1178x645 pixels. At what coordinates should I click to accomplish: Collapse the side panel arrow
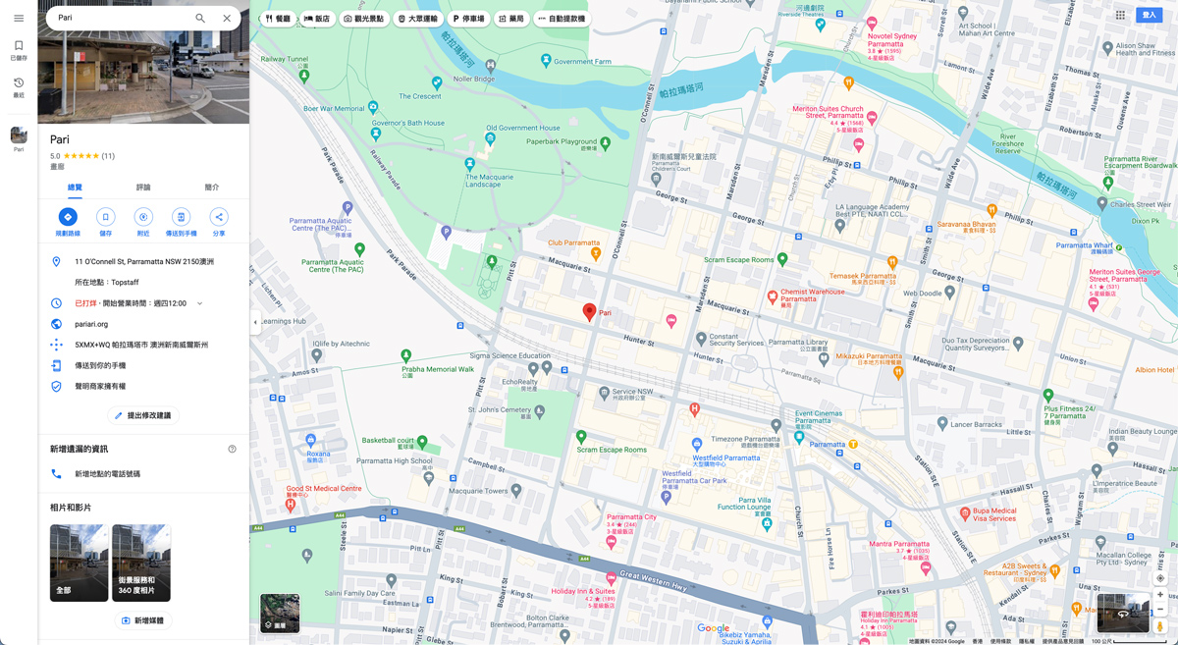[x=255, y=322]
